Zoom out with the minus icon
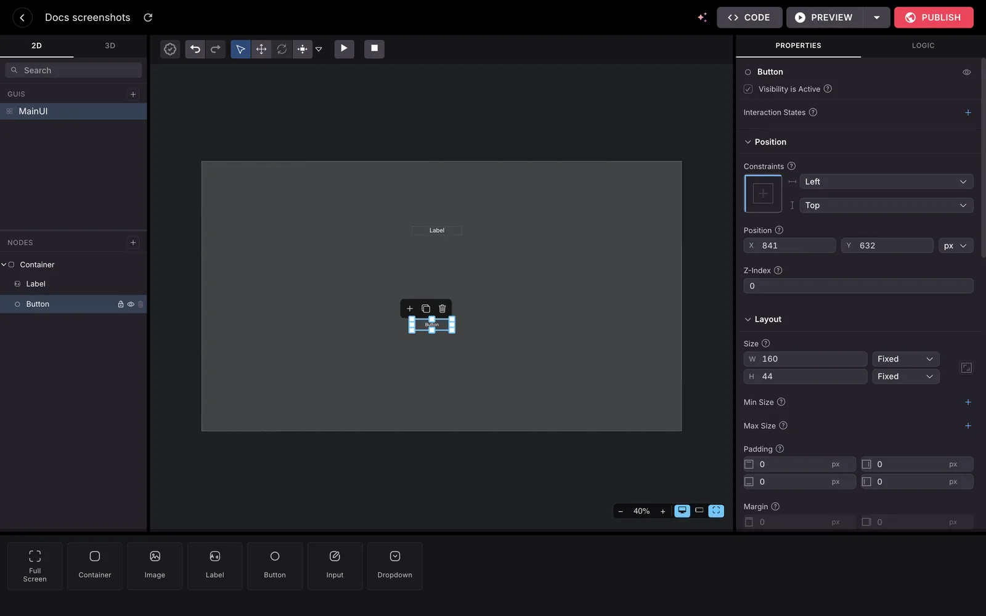 pyautogui.click(x=621, y=511)
